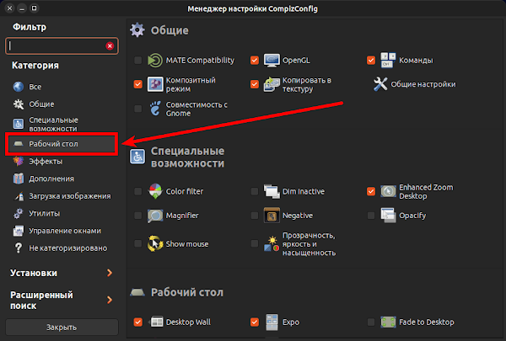Enable the Opacify checkbox
This screenshot has width=506, height=341.
(371, 216)
